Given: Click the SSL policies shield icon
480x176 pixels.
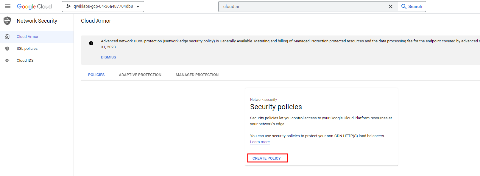Looking at the screenshot, I should [7, 49].
